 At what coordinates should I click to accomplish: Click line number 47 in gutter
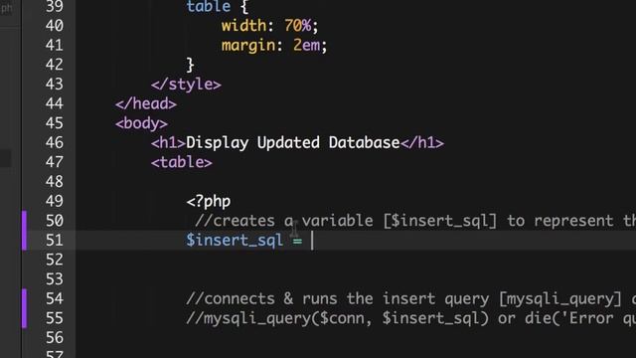point(55,162)
